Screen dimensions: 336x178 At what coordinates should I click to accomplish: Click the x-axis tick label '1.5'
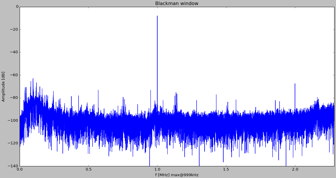226,169
